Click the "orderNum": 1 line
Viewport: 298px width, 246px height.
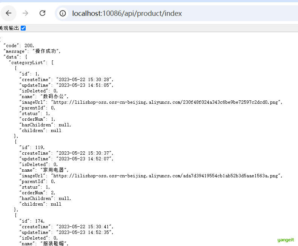pos(37,119)
